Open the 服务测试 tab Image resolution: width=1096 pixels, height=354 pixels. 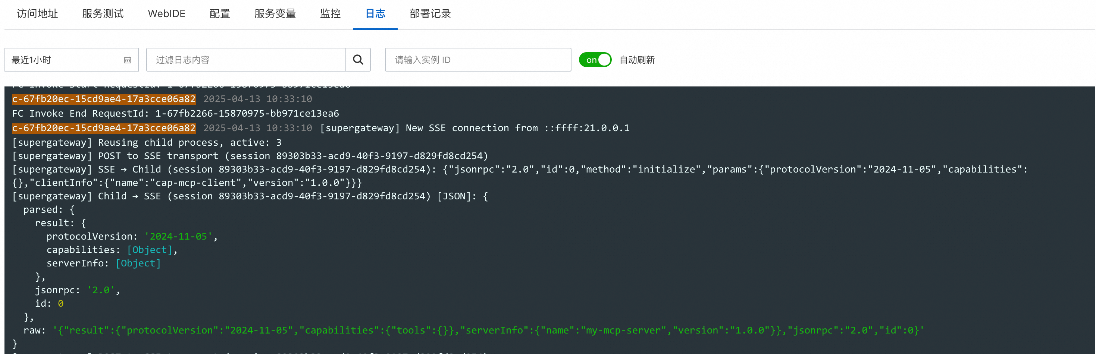(103, 14)
